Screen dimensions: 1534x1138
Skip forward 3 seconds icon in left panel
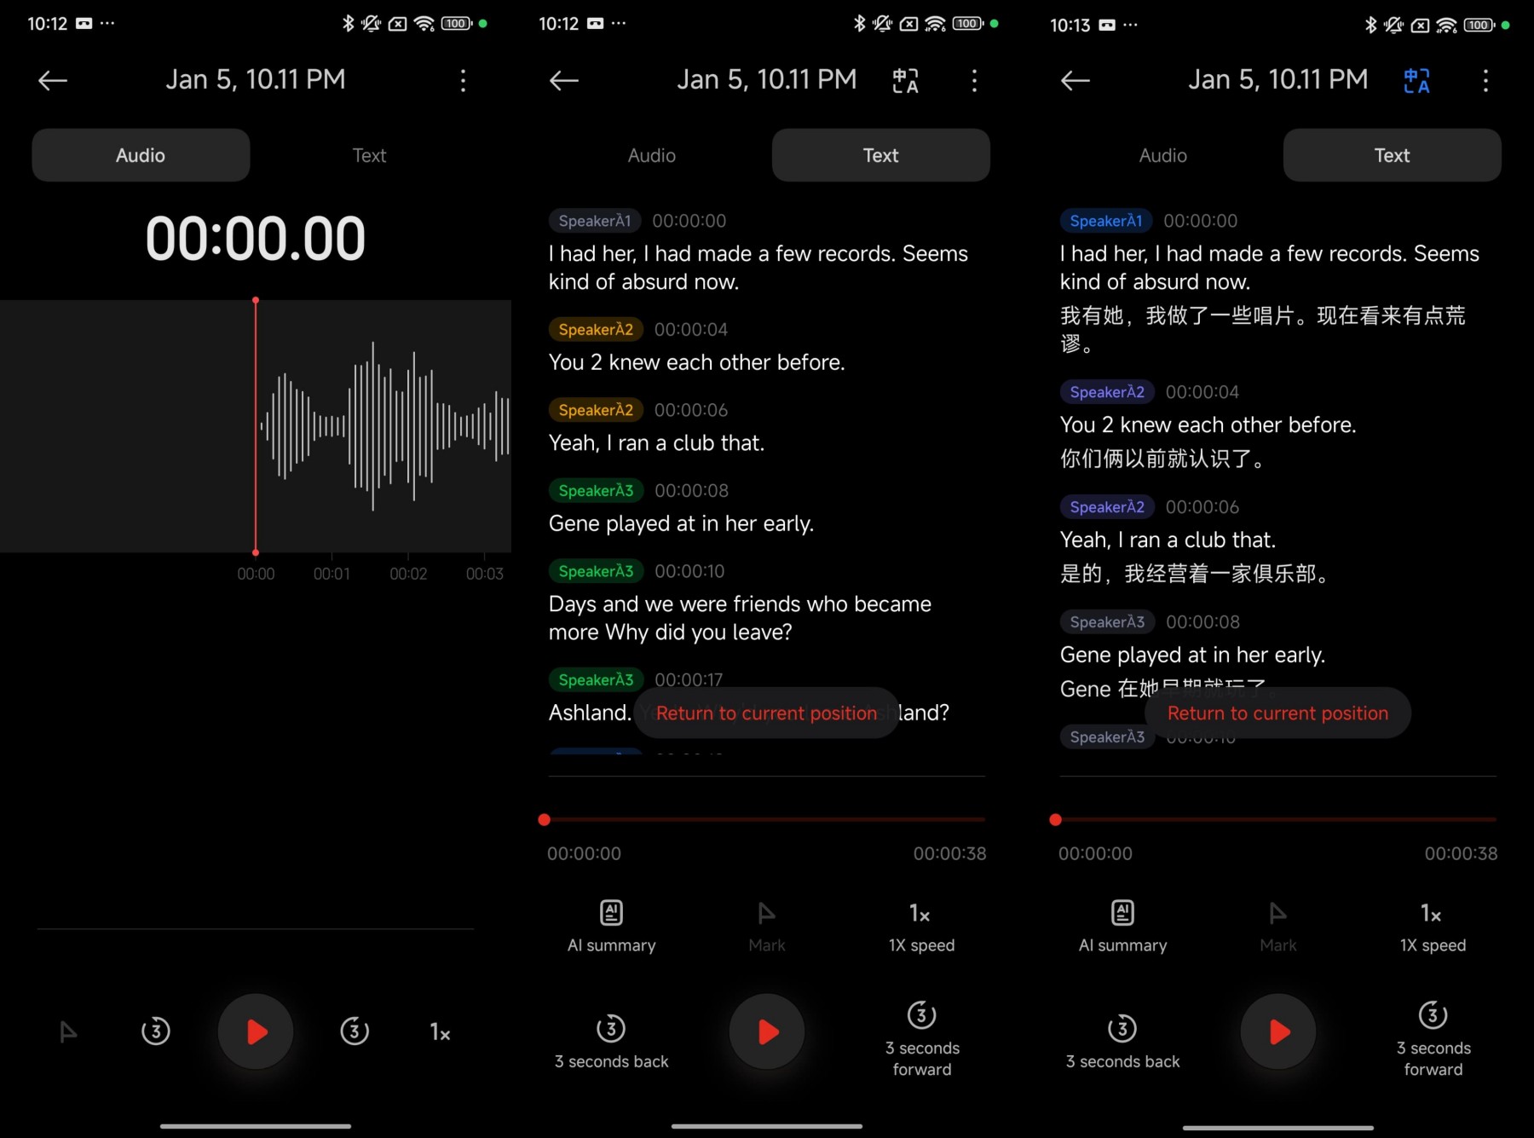click(x=355, y=1031)
